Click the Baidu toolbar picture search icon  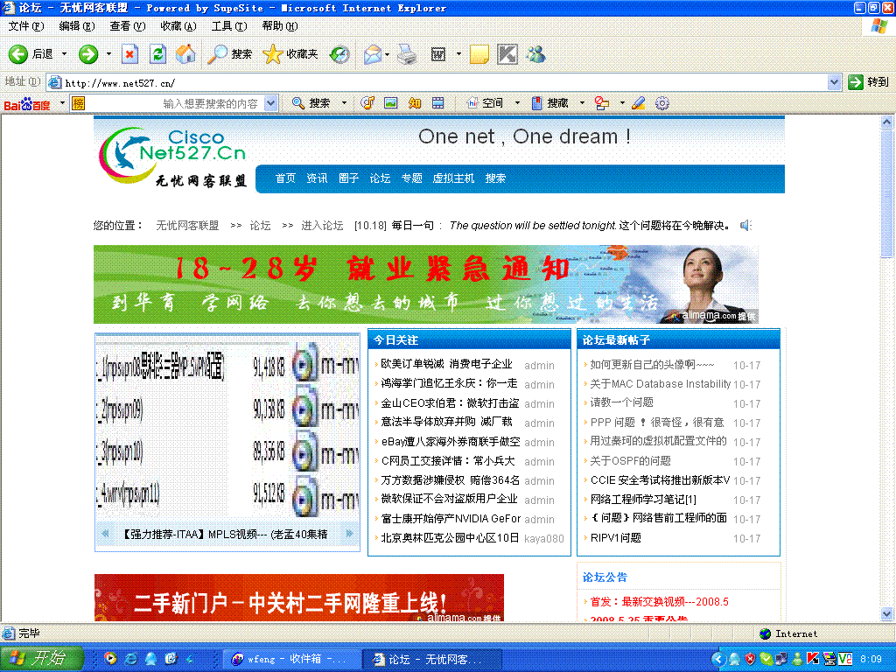[391, 103]
